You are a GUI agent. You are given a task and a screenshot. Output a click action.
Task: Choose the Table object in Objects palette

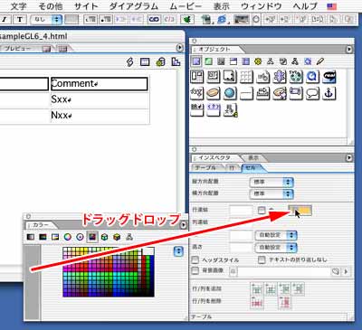click(246, 77)
